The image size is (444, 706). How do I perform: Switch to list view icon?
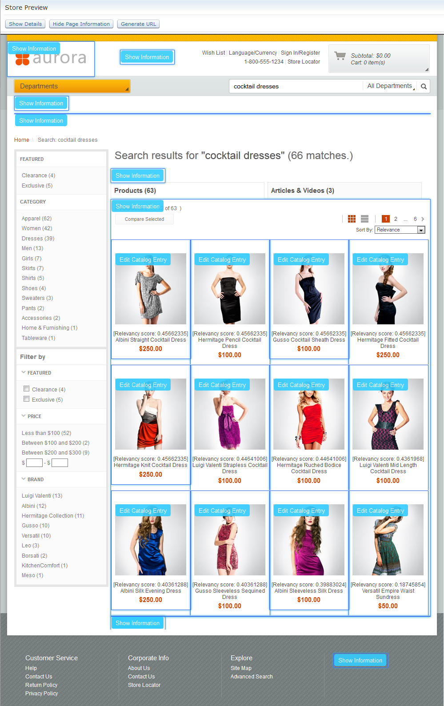364,219
